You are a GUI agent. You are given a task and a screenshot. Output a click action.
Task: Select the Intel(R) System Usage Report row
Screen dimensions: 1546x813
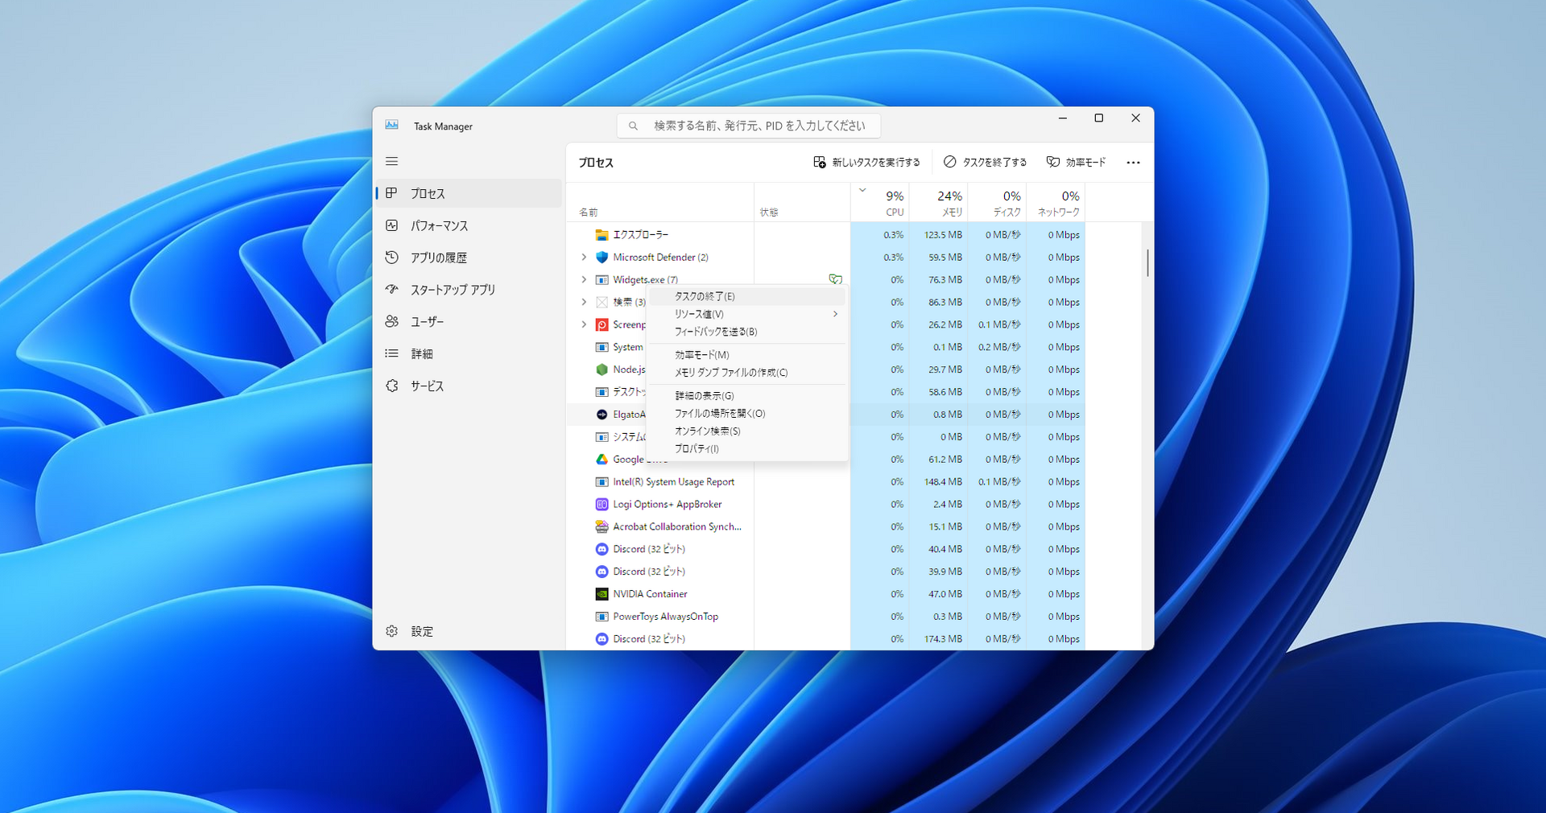[x=826, y=482]
